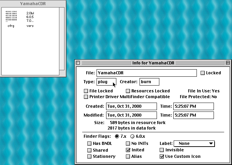Click '2817 bytes in data fork' text
The image size is (232, 165).
click(132, 128)
